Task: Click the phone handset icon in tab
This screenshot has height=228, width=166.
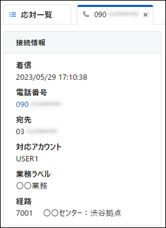Action: pos(86,14)
